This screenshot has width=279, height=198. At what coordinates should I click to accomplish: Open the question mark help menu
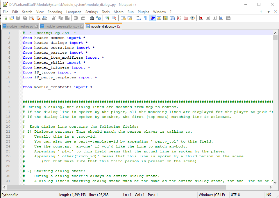171,12
